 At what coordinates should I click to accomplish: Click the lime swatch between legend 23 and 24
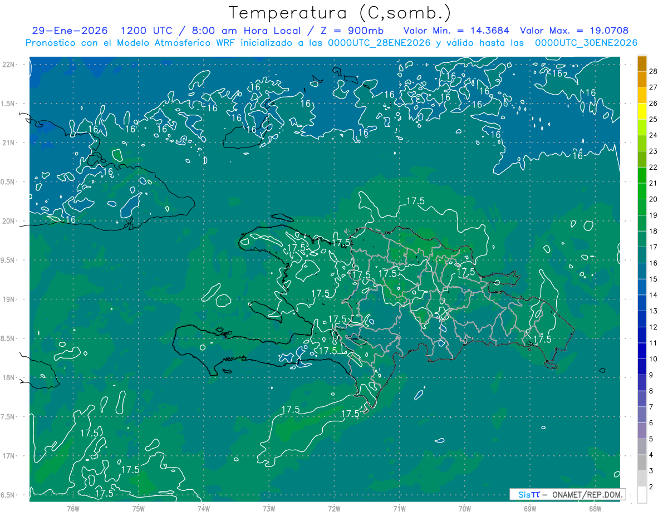point(642,143)
